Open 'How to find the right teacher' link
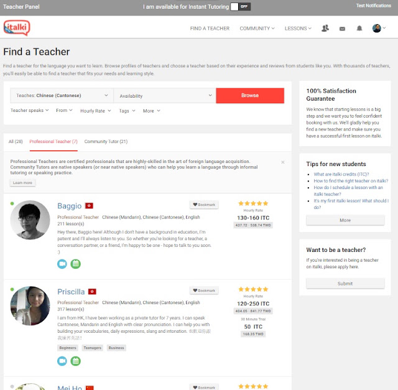This screenshot has height=390, width=398. pos(351,181)
